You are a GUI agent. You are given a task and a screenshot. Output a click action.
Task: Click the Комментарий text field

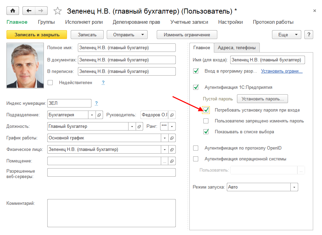point(111,213)
